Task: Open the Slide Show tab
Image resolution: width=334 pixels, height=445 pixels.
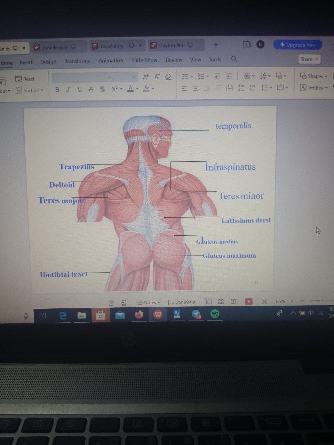Action: pos(144,60)
